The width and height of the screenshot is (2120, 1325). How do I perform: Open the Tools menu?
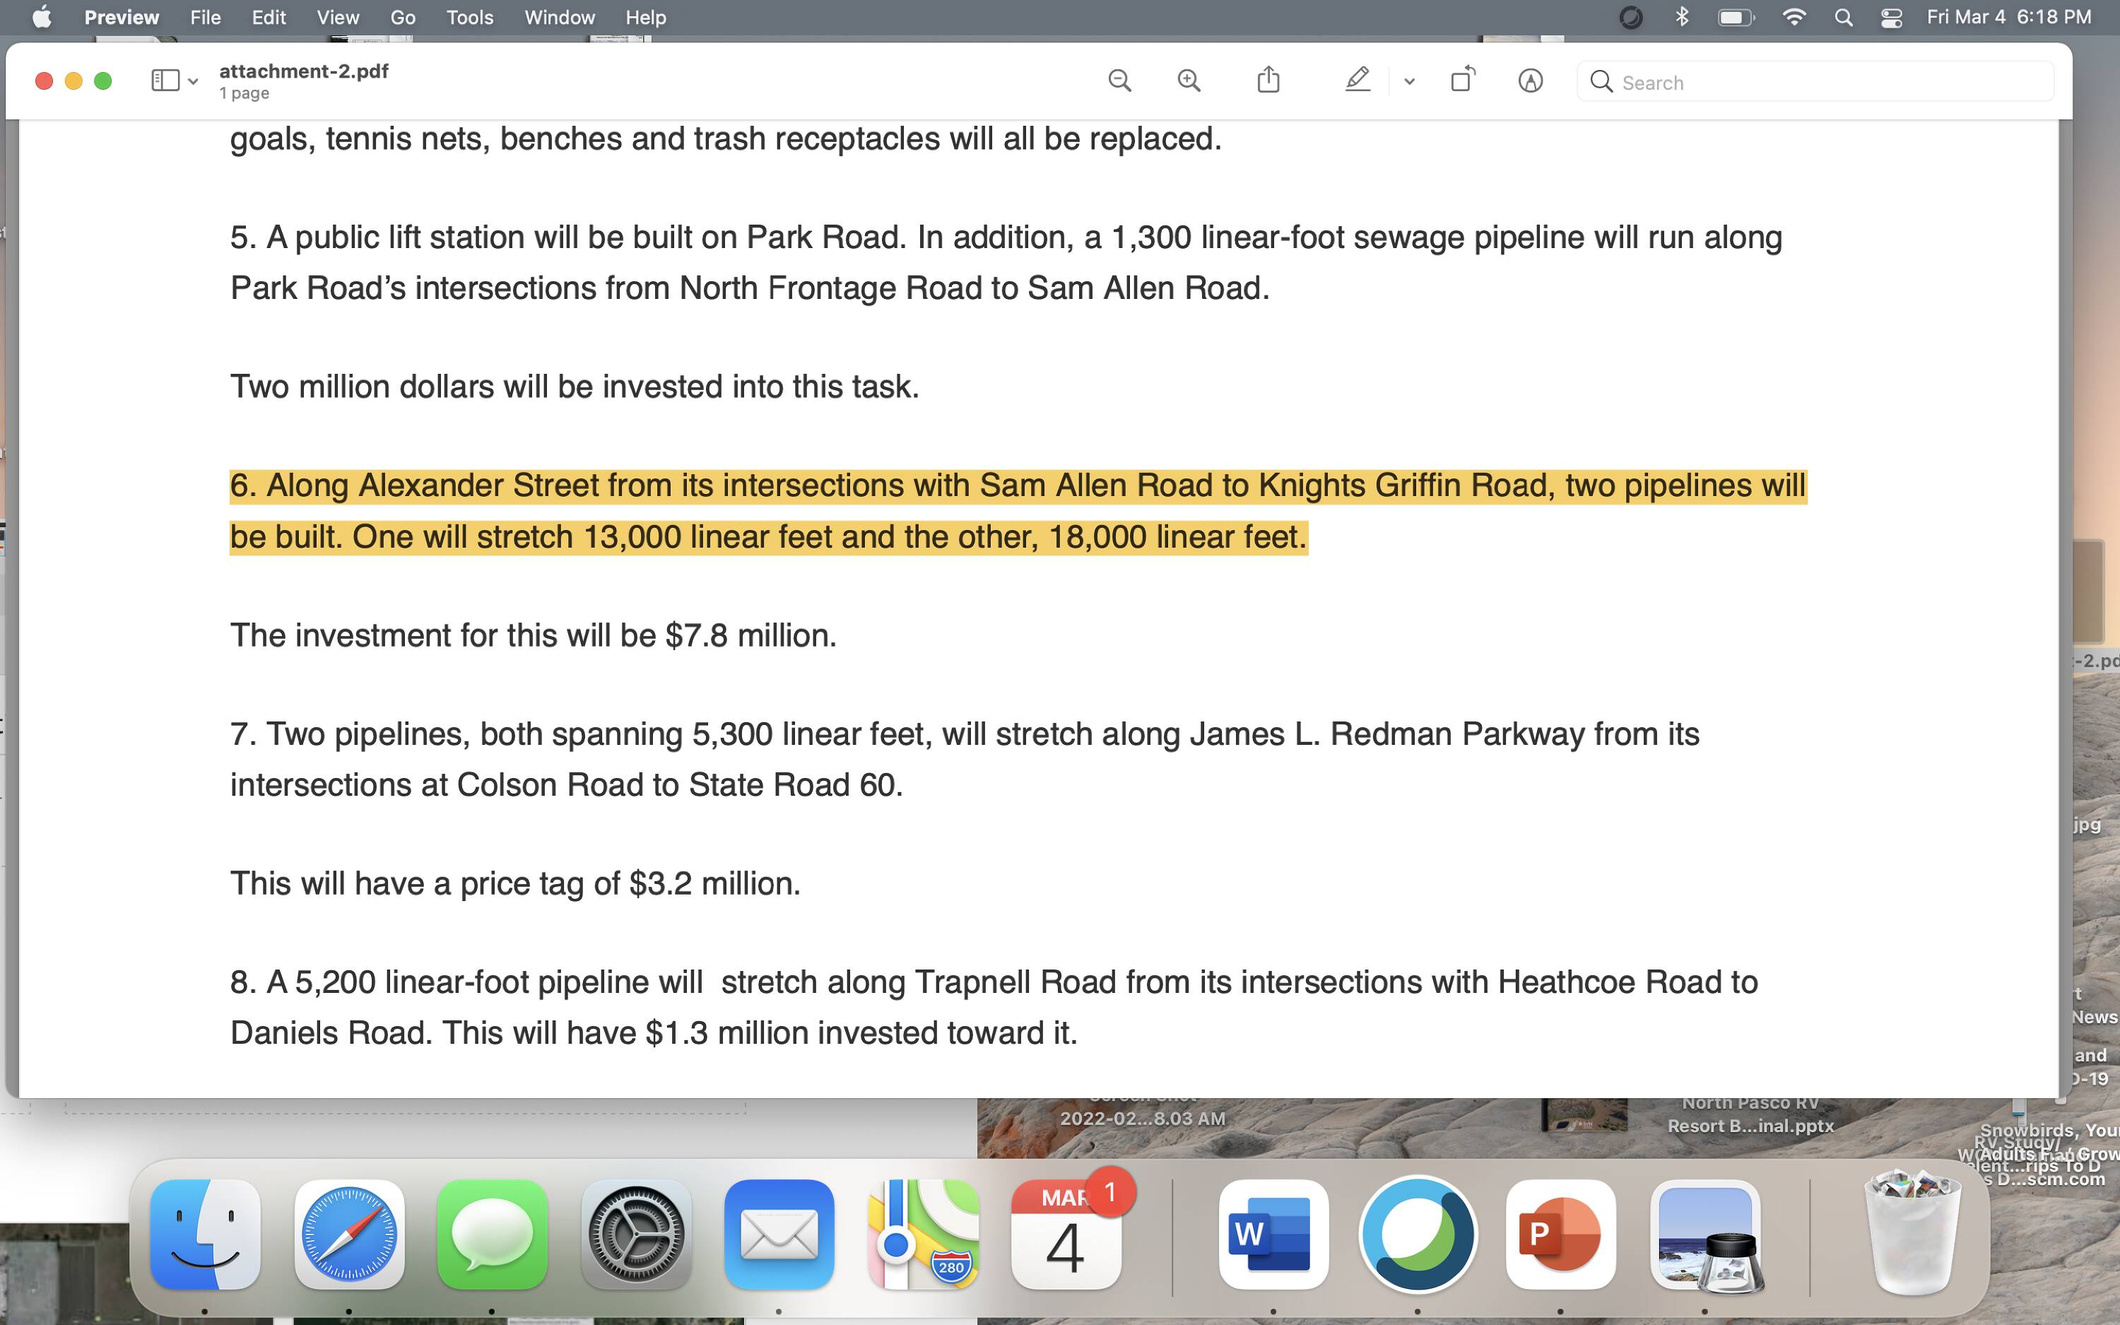[469, 18]
